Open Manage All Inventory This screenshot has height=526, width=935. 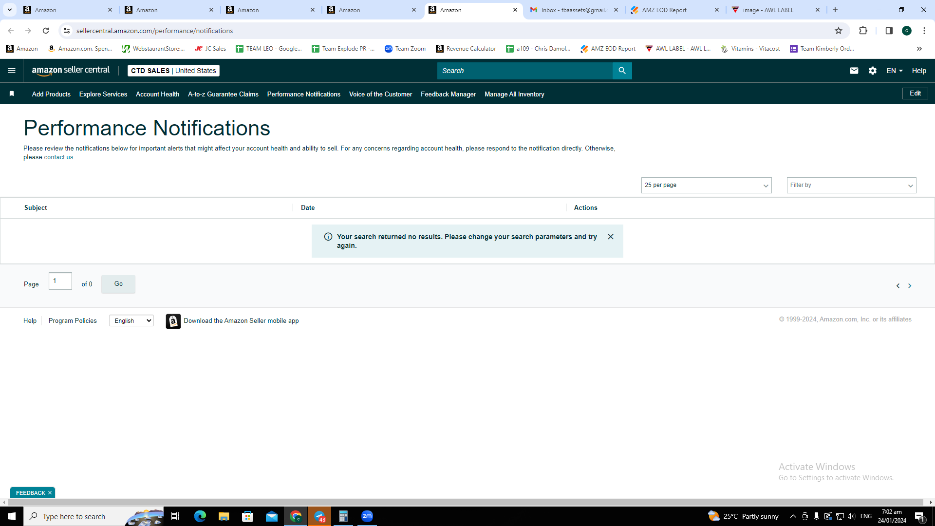[x=514, y=94]
